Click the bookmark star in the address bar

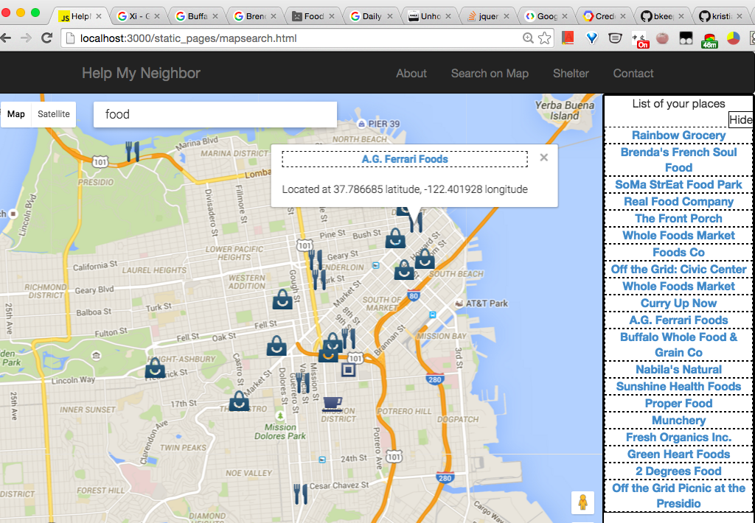[544, 38]
